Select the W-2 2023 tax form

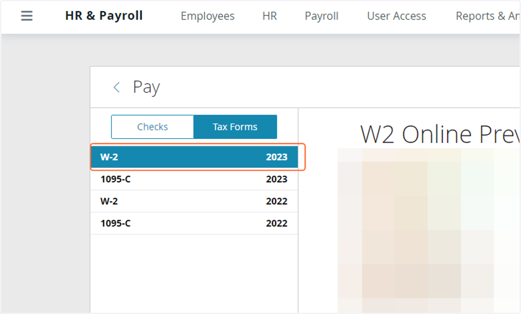point(194,157)
